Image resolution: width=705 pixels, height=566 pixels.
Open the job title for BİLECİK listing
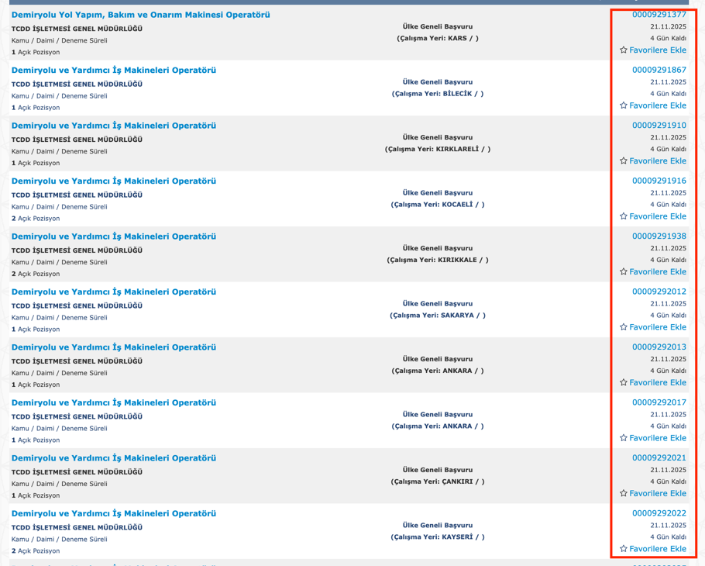click(113, 71)
